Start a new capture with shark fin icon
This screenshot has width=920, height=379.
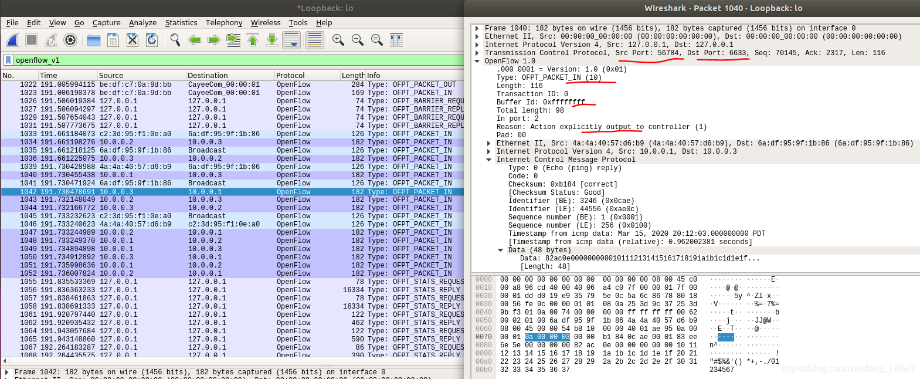pyautogui.click(x=12, y=40)
